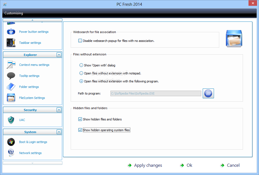
Task: Click the large file cabinet icon in panel
Action: (234, 38)
